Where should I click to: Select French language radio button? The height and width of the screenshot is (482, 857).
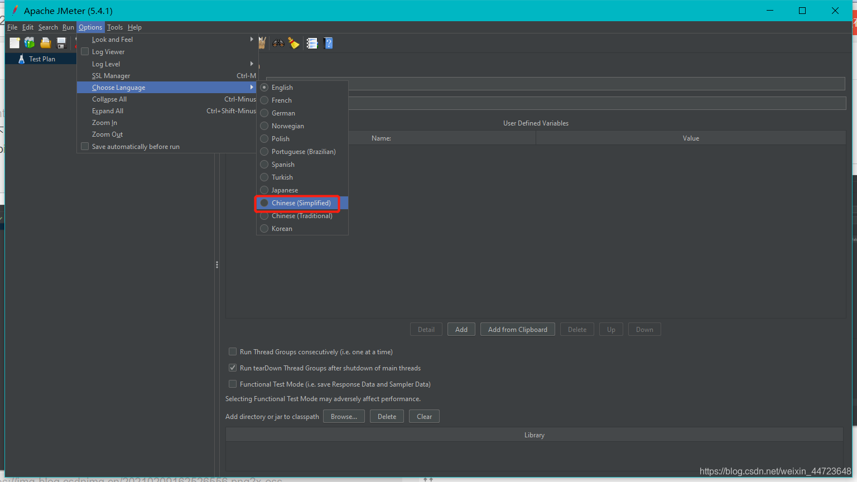pos(264,100)
